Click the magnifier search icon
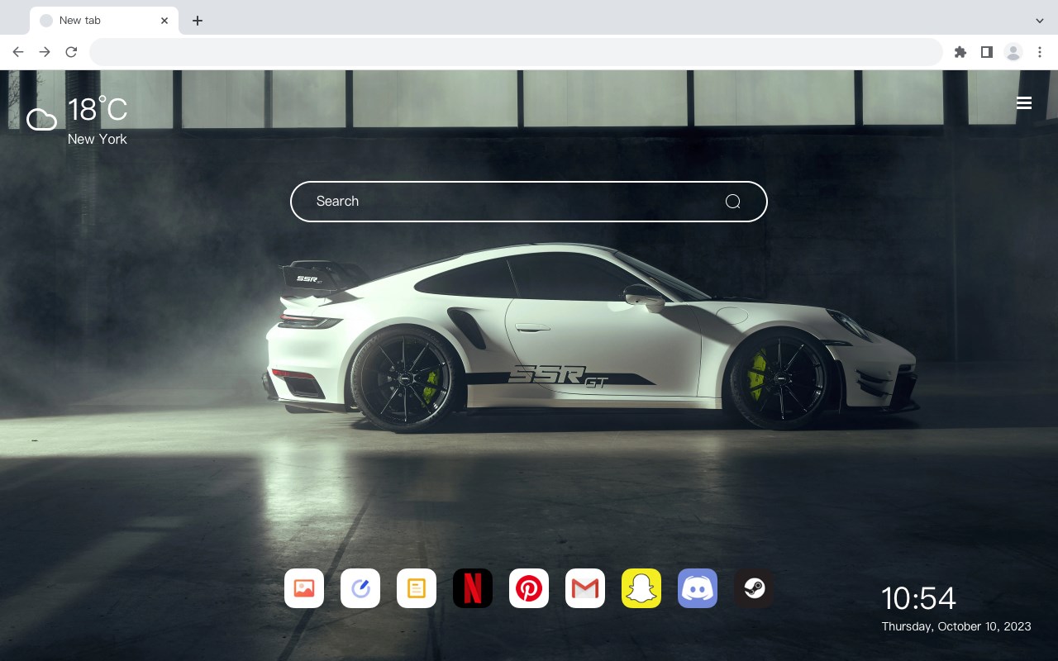The image size is (1058, 661). click(732, 202)
